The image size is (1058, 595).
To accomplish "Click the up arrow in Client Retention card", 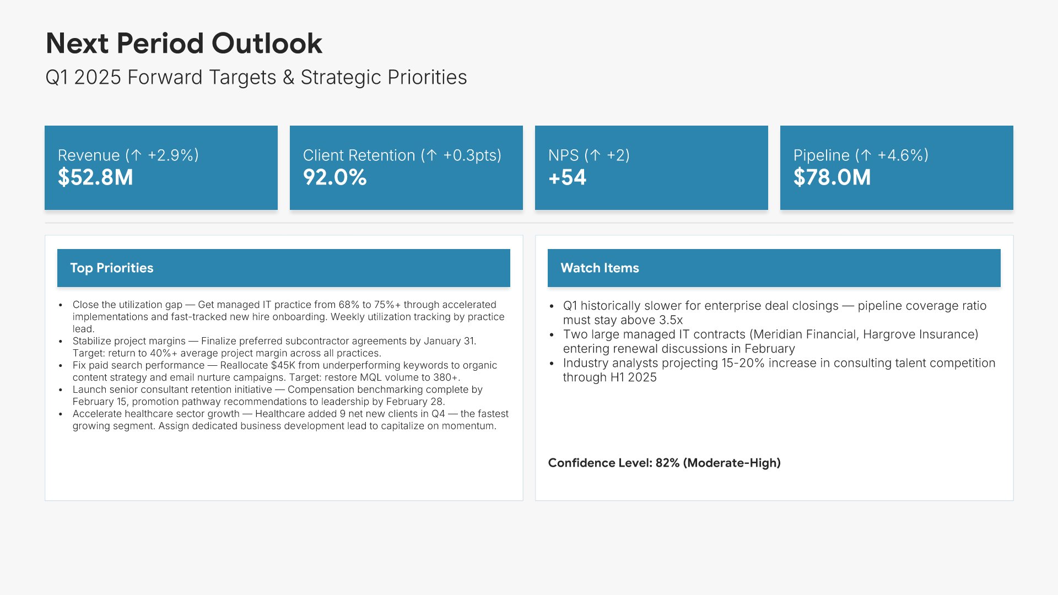I will pyautogui.click(x=432, y=155).
